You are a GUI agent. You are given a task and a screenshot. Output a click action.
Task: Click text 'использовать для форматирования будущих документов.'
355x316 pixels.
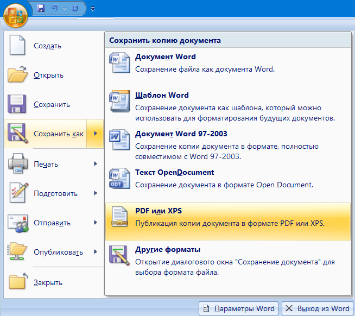(235, 118)
